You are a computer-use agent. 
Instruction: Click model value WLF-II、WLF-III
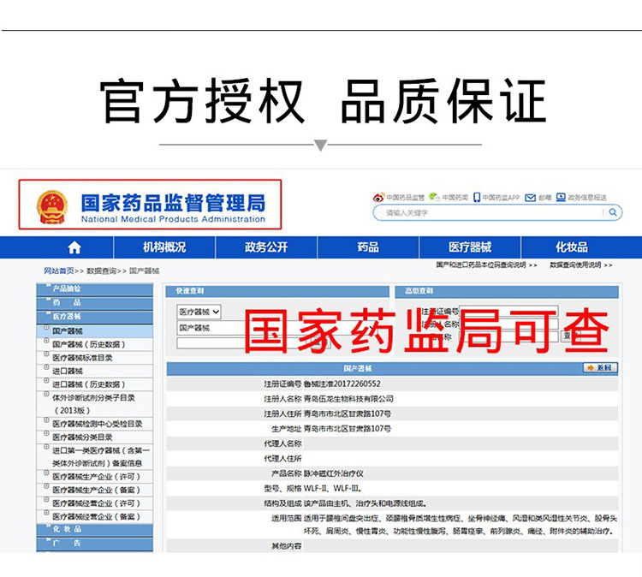(332, 488)
